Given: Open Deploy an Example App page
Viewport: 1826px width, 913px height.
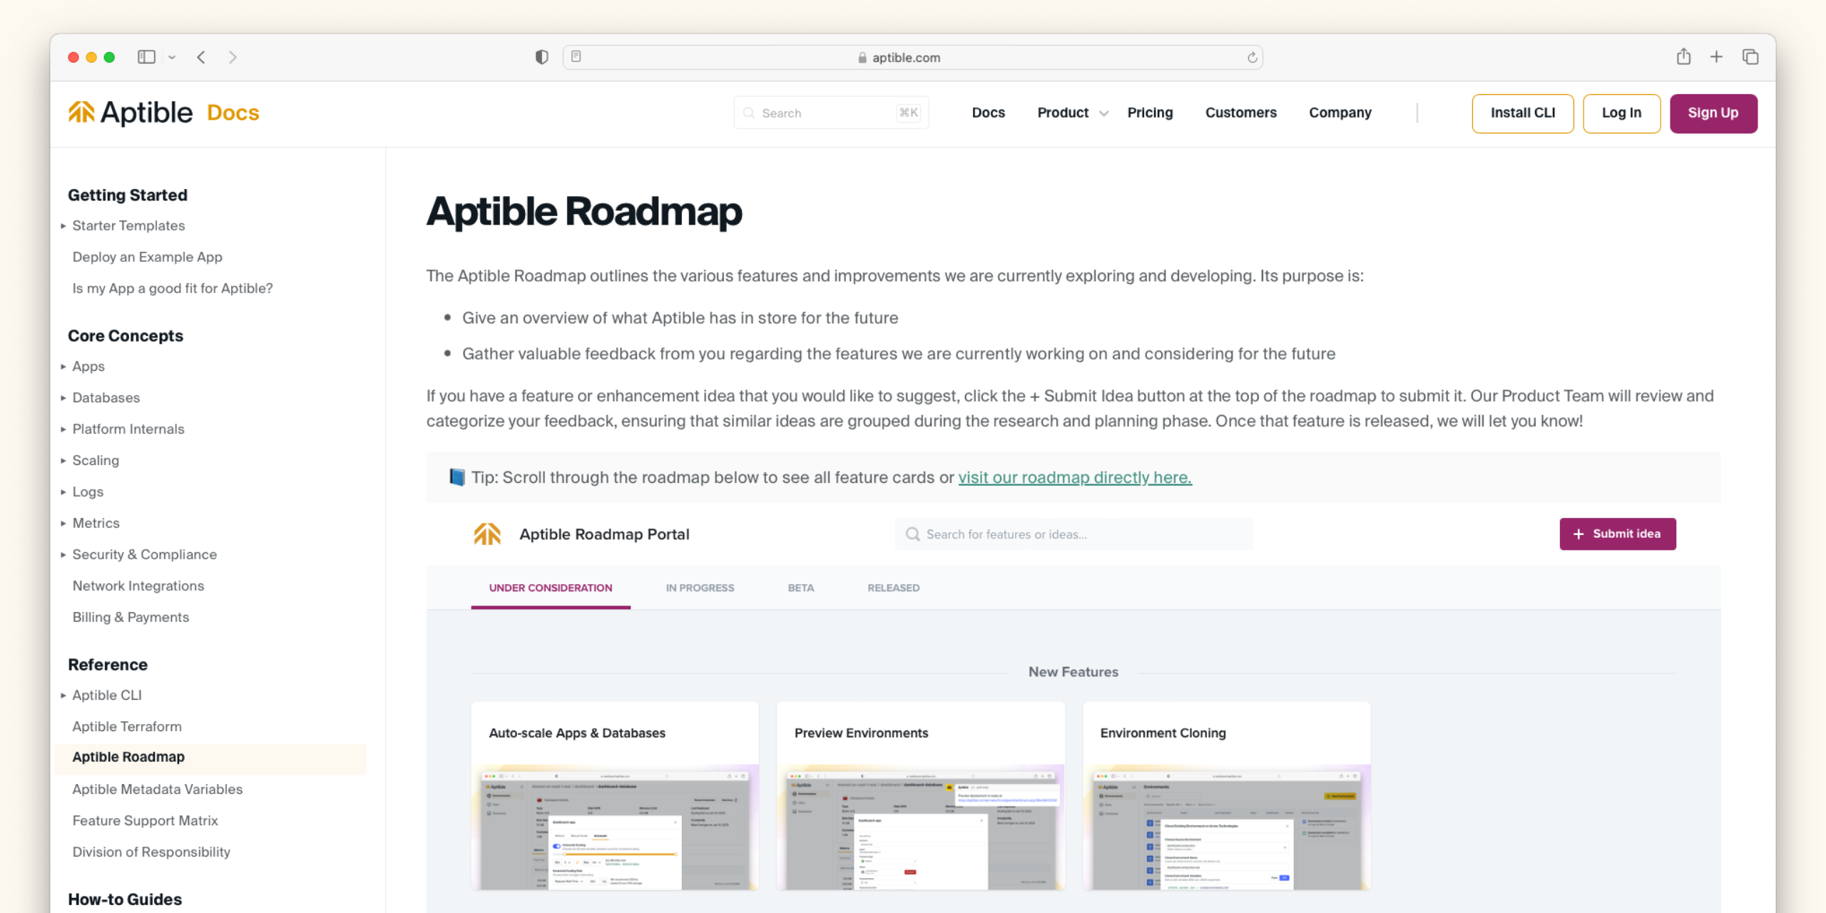Looking at the screenshot, I should [x=147, y=257].
